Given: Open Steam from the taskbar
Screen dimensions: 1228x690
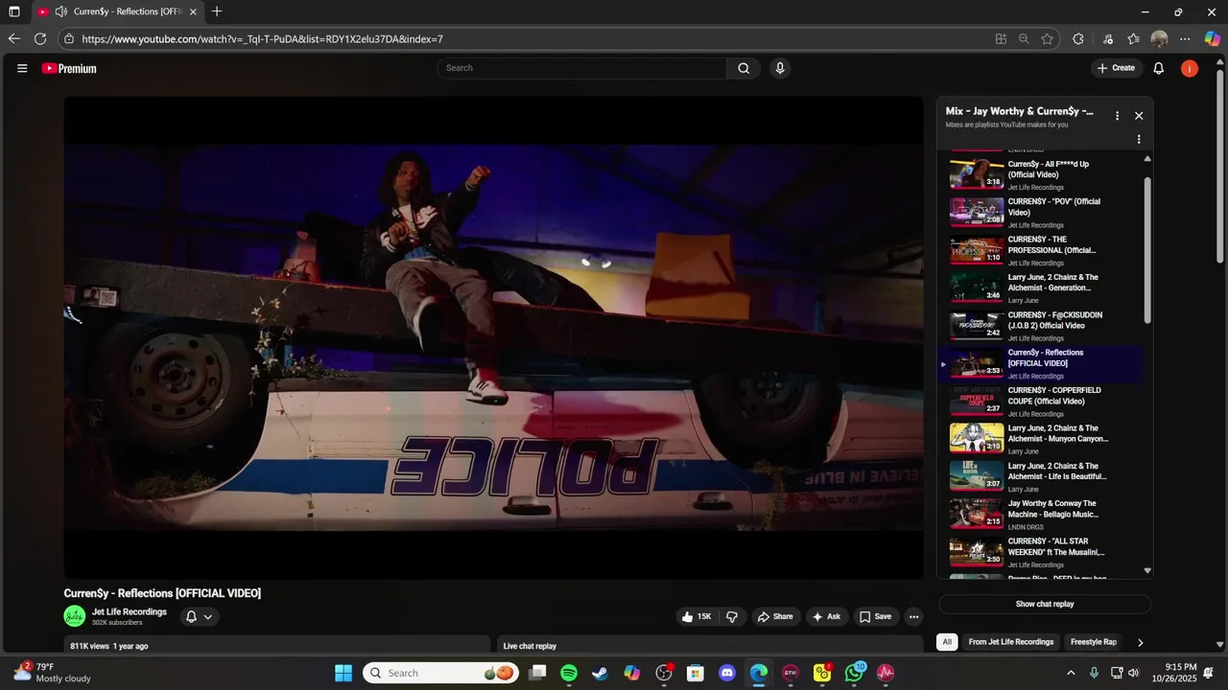Looking at the screenshot, I should tap(600, 673).
